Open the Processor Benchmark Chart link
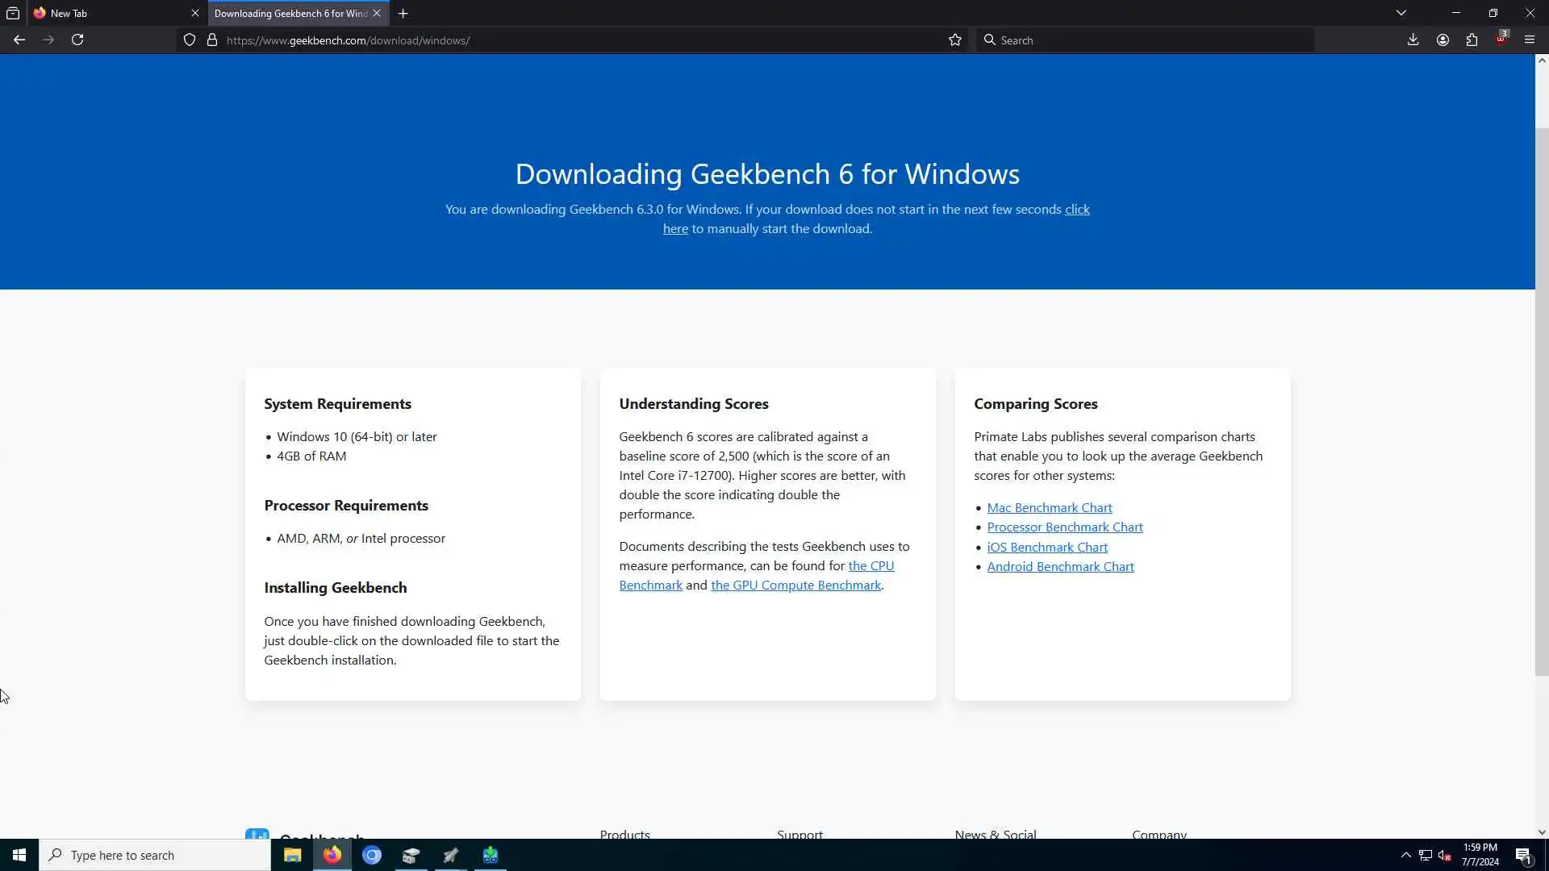1549x871 pixels. [1064, 527]
